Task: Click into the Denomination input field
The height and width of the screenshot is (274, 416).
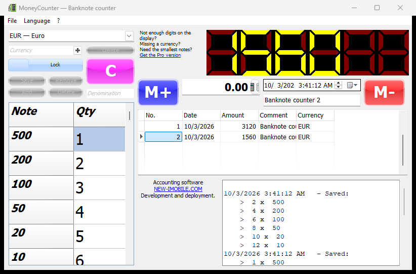Action: coord(110,93)
